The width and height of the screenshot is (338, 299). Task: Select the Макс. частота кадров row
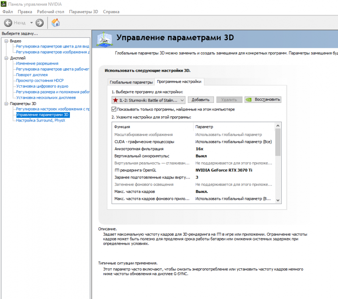coord(194,191)
